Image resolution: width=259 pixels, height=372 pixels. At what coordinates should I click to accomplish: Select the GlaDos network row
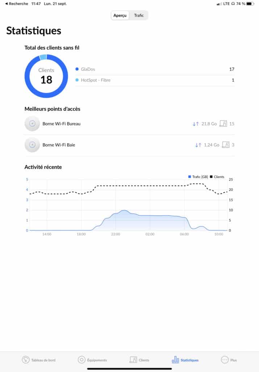pos(155,69)
